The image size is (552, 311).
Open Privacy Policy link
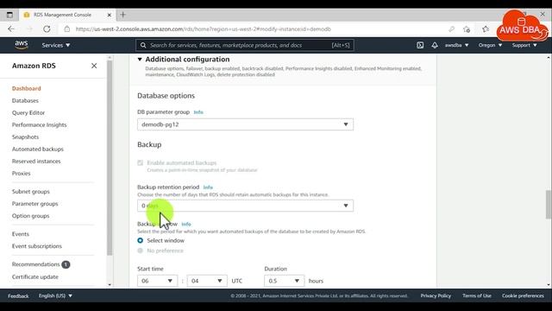coord(436,295)
